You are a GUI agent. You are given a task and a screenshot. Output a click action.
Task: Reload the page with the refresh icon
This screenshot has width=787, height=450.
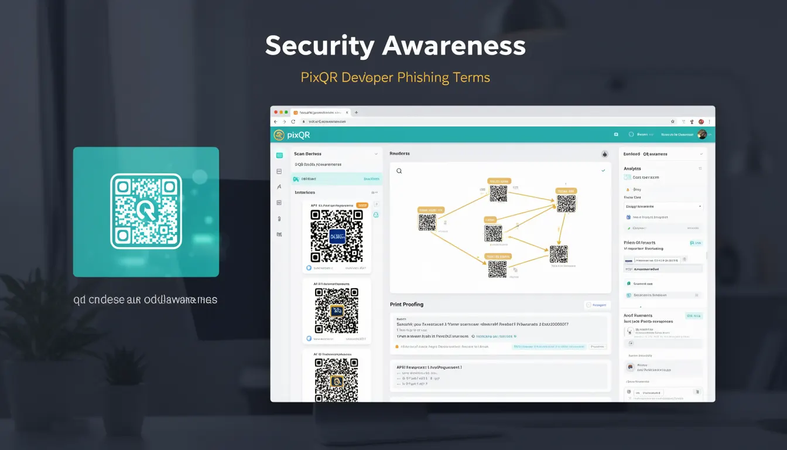click(293, 121)
